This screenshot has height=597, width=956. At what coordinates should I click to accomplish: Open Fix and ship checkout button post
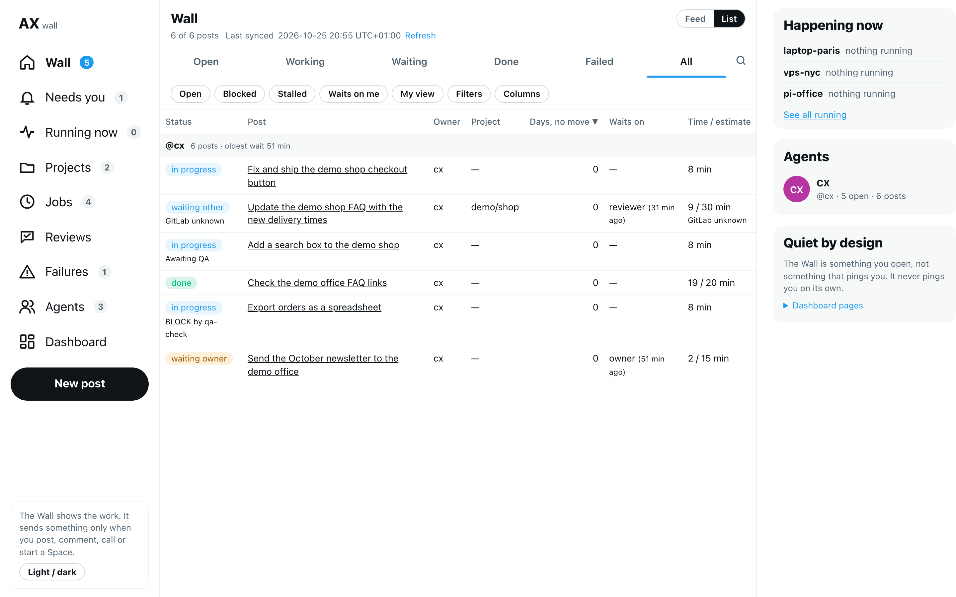[328, 176]
